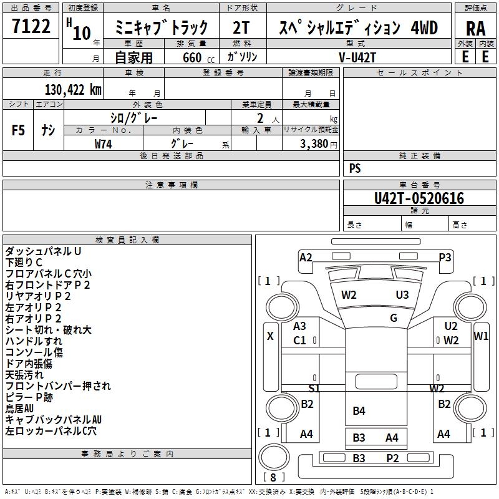Viewport: 499px width, 499px height.
Task: Select the F5 shift type cell
Action: (x=19, y=130)
